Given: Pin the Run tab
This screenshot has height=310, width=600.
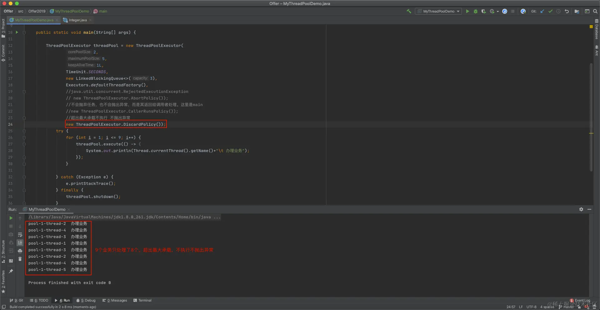Looking at the screenshot, I should (11, 271).
